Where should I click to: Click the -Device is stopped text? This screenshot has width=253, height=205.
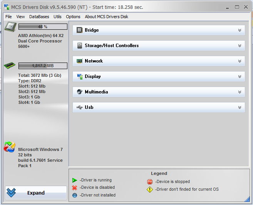172,181
